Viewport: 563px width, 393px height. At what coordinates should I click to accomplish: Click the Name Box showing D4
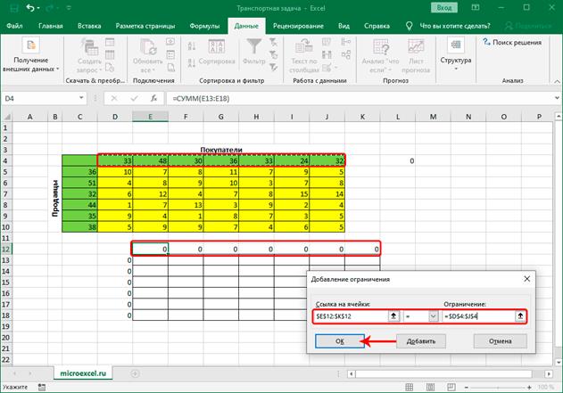39,98
